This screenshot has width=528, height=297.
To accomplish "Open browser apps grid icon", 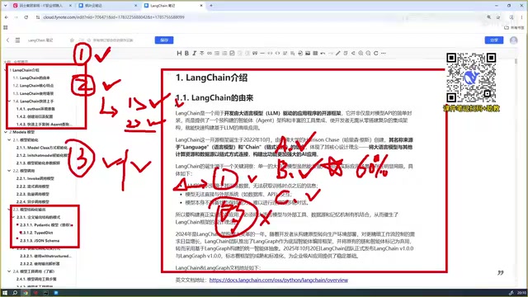I will tap(6, 27).
